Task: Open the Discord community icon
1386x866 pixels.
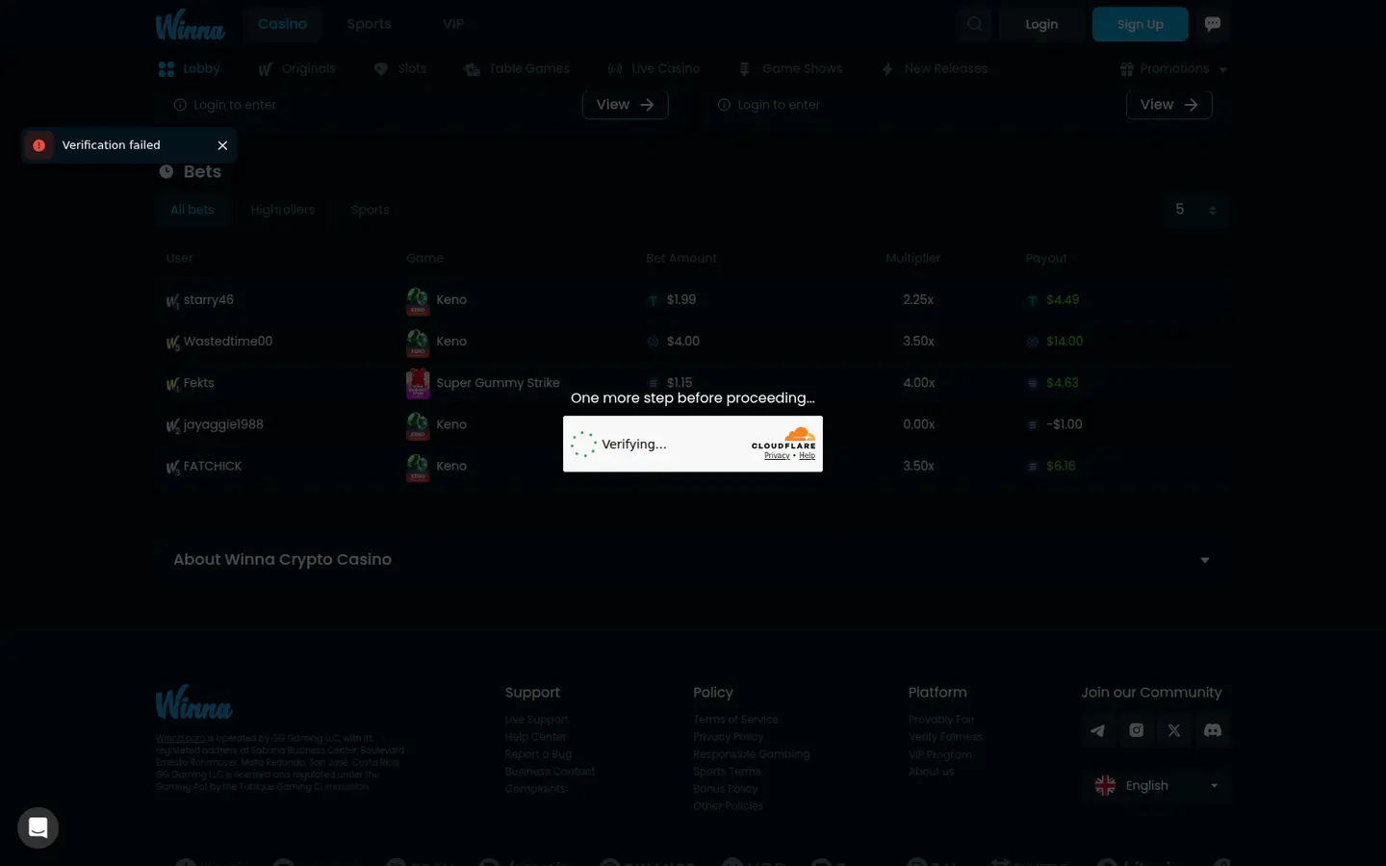Action: click(x=1213, y=730)
